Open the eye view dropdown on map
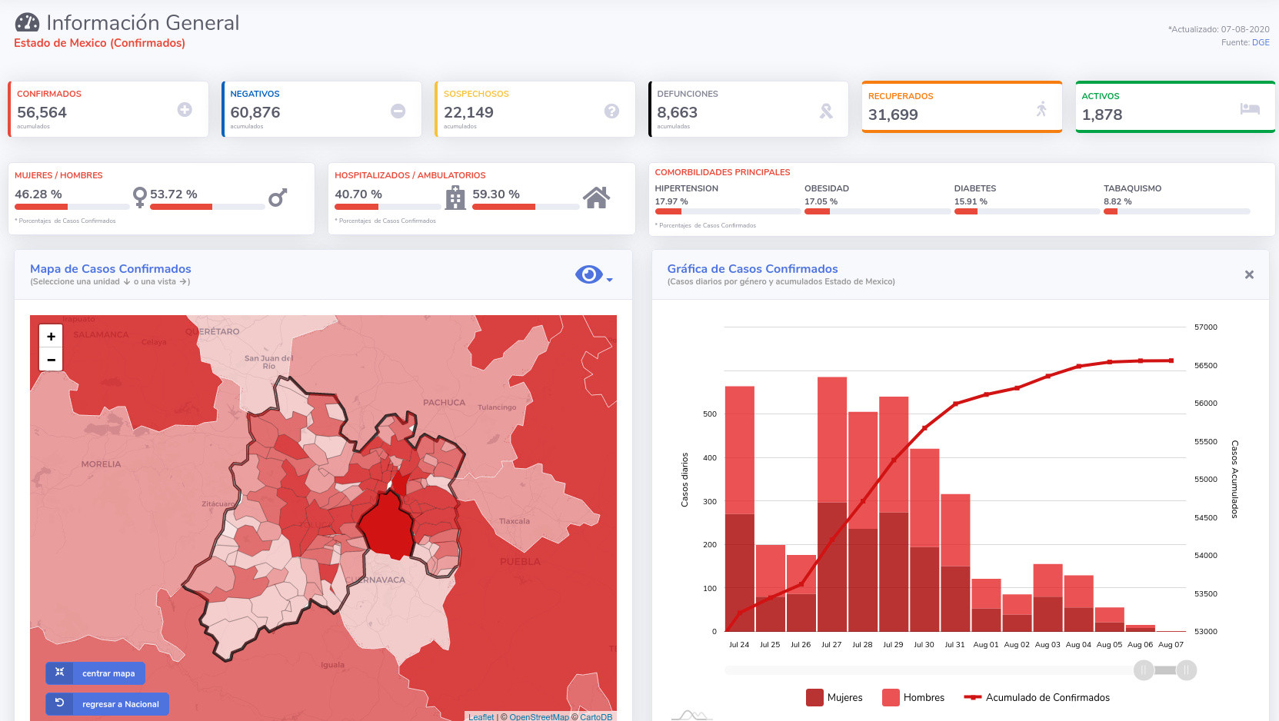 pos(588,274)
